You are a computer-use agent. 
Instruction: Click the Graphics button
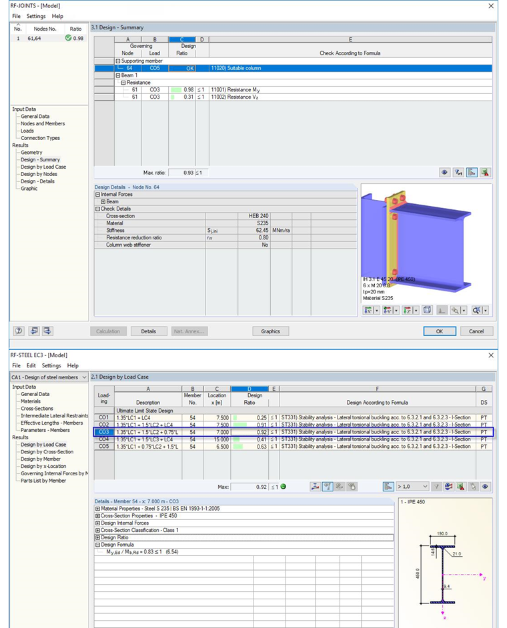pyautogui.click(x=271, y=331)
